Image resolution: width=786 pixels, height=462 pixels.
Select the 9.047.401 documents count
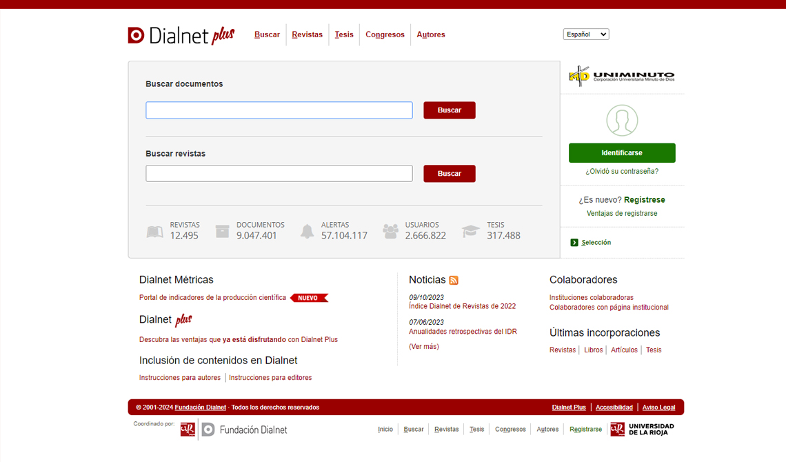pos(256,236)
